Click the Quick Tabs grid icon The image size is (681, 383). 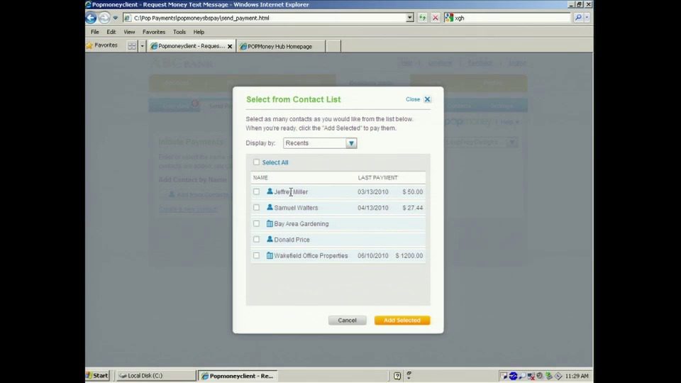tap(132, 46)
